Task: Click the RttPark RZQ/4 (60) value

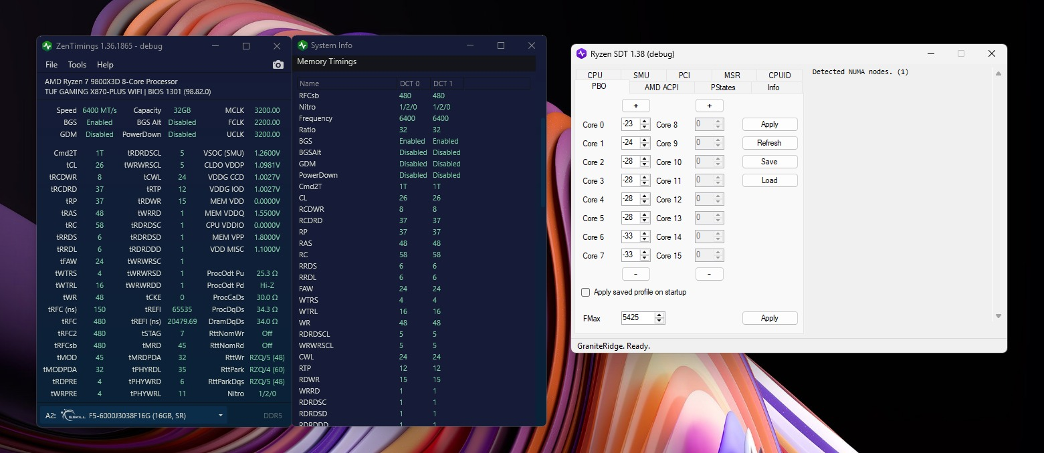Action: [x=267, y=369]
